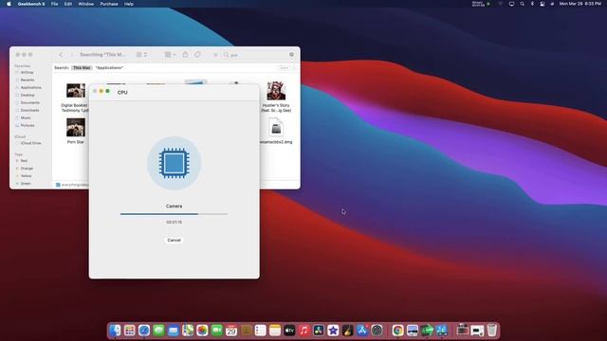Image resolution: width=607 pixels, height=341 pixels.
Task: Select the Hustler's Story file thumbnail
Action: coord(276,91)
